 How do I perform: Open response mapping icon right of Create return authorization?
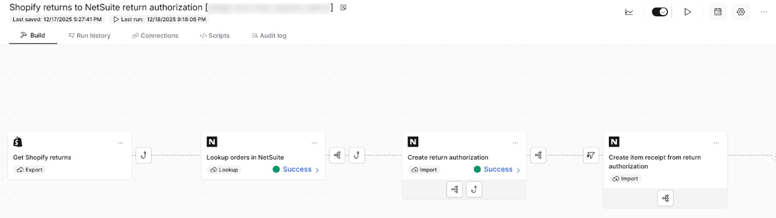coord(538,155)
